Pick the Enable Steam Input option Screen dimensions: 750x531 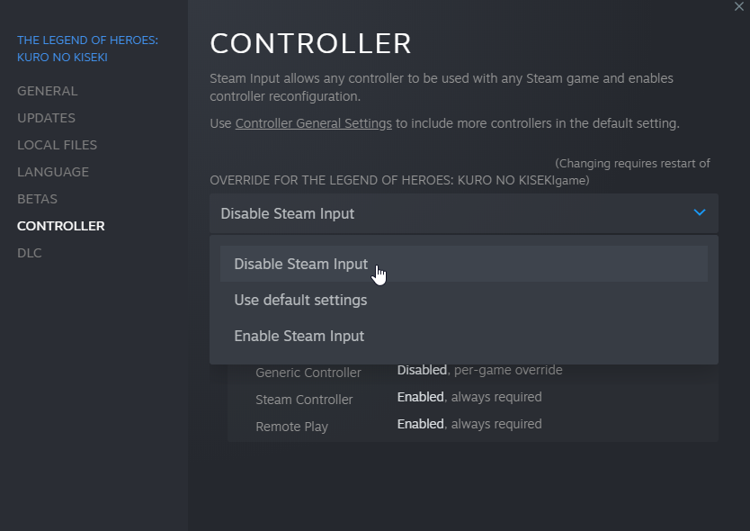coord(299,337)
